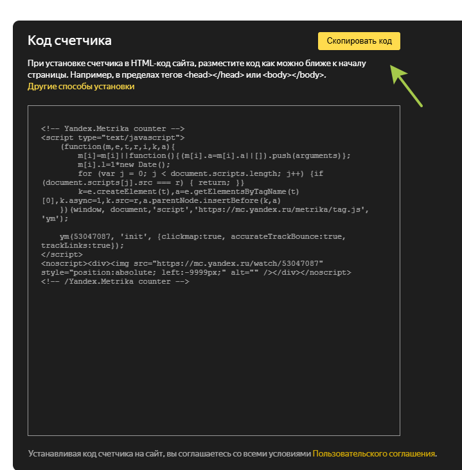Open the 'Другие способы установки' link

point(81,86)
